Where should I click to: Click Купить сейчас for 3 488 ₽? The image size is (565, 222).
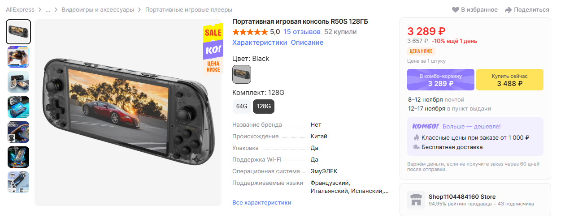coord(510,80)
